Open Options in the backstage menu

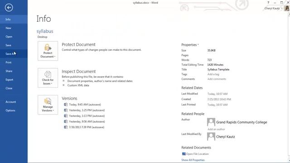14,110
